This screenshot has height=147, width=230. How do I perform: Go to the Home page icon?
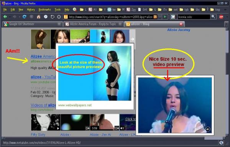tap(39, 17)
